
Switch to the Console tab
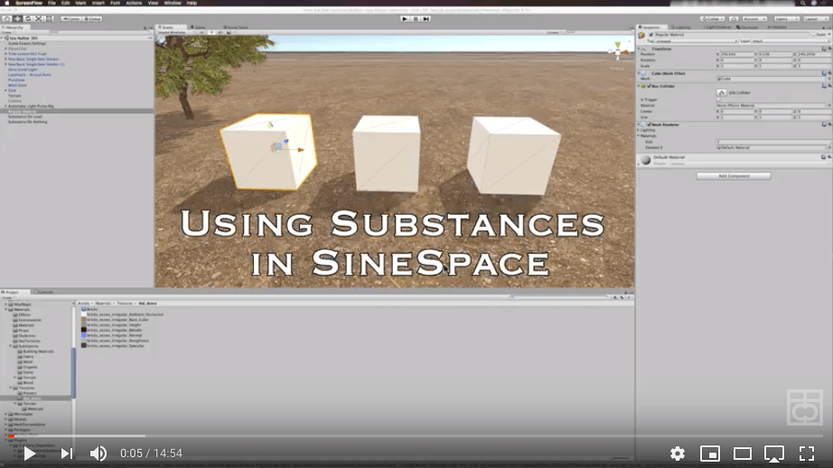tap(44, 292)
